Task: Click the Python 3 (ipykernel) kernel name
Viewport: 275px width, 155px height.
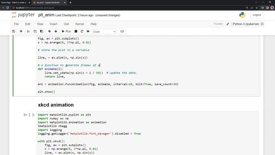Action: click(x=246, y=24)
